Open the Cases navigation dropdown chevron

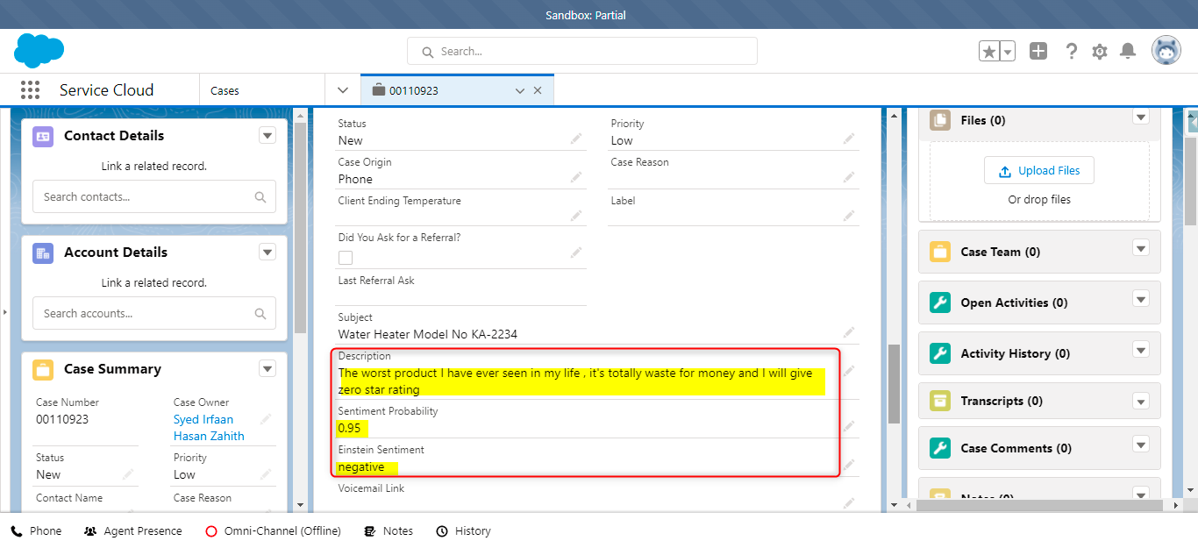343,90
